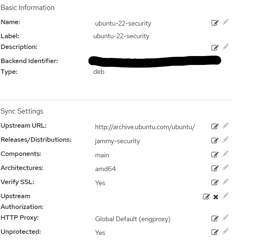Edit the HTTP Proxy setting
The image size is (264, 242).
click(215, 219)
